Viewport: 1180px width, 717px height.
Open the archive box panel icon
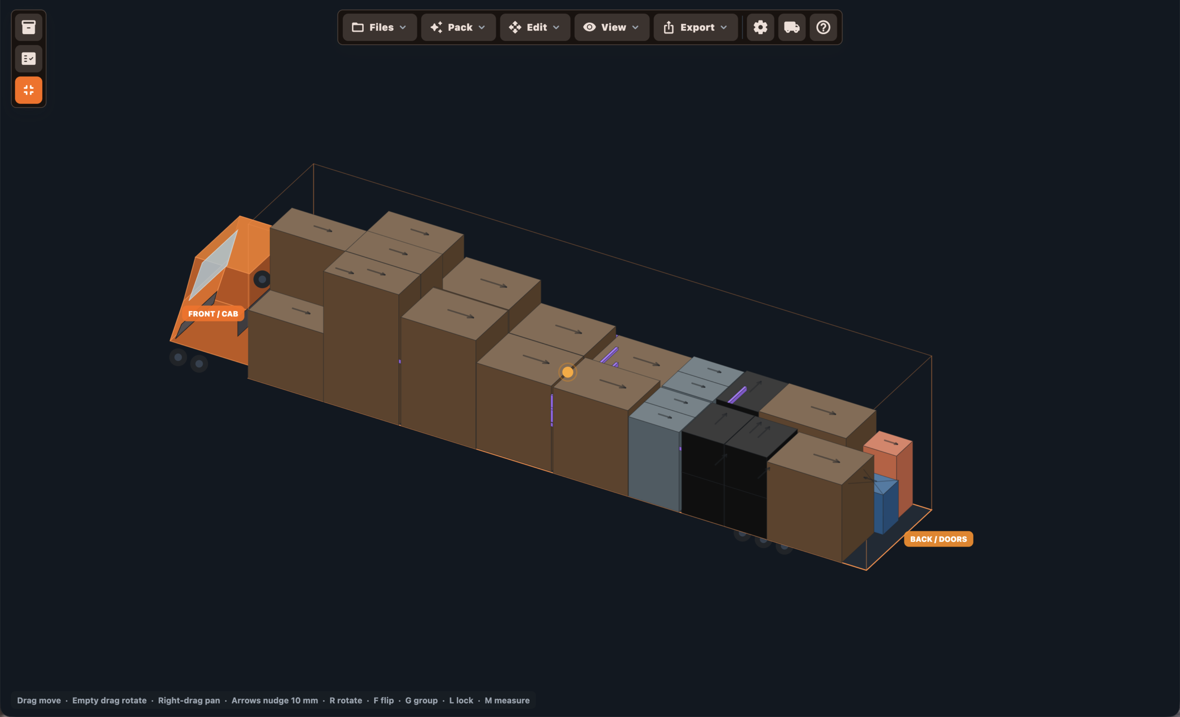(29, 27)
